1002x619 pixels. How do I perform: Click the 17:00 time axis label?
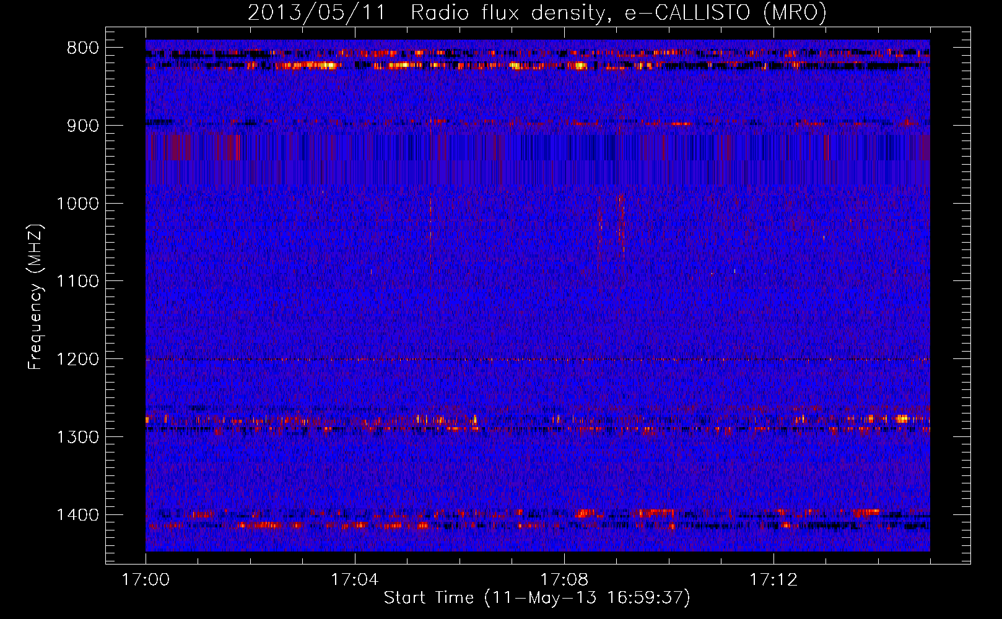(146, 580)
